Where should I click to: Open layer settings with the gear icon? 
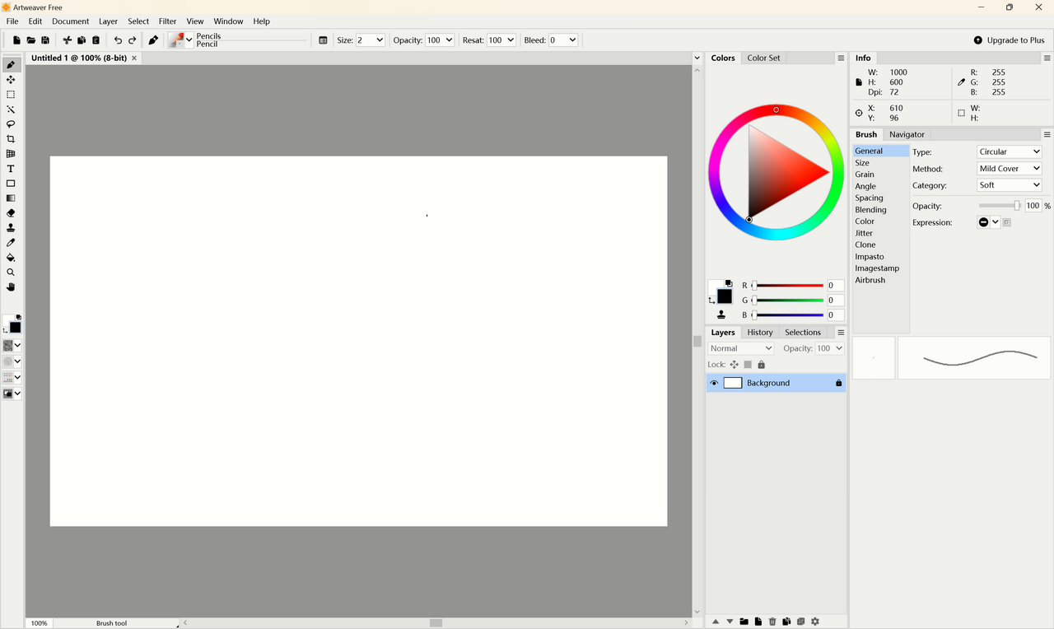[814, 621]
